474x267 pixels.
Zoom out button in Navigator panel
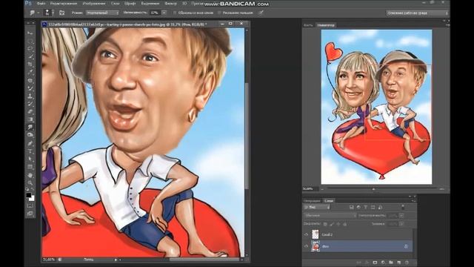[x=322, y=189]
